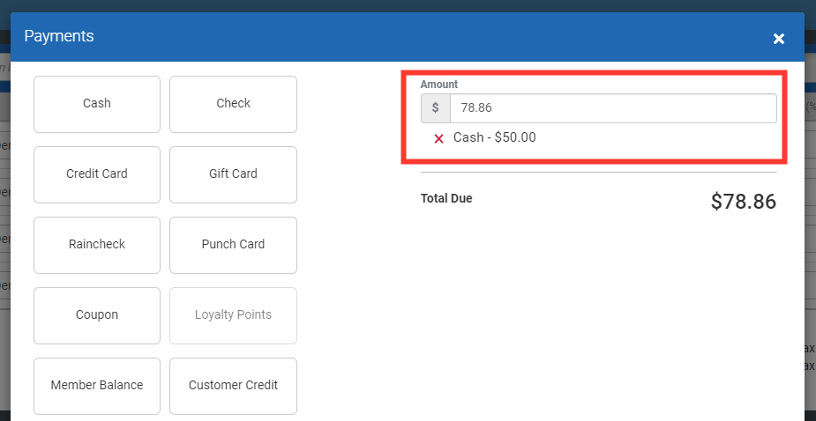Image resolution: width=816 pixels, height=421 pixels.
Task: Apply a Coupon
Action: pyautogui.click(x=97, y=315)
